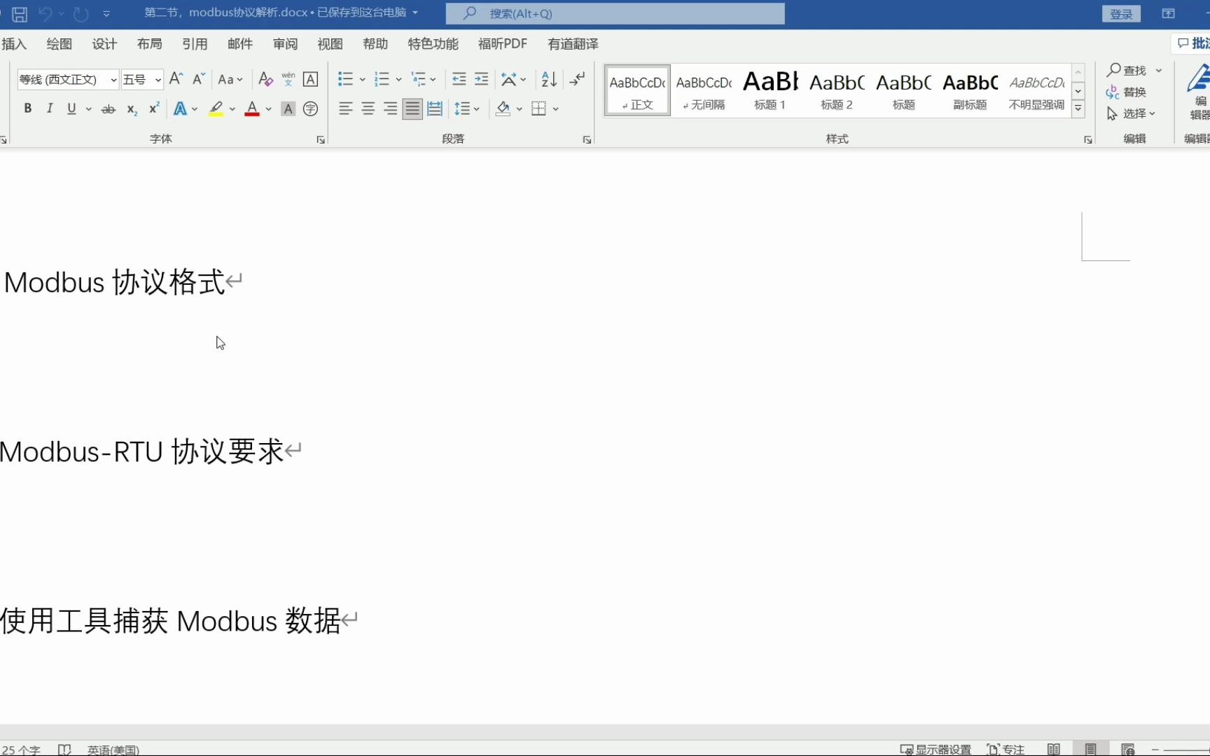This screenshot has height=756, width=1210.
Task: Center the paragraph text
Action: click(368, 108)
